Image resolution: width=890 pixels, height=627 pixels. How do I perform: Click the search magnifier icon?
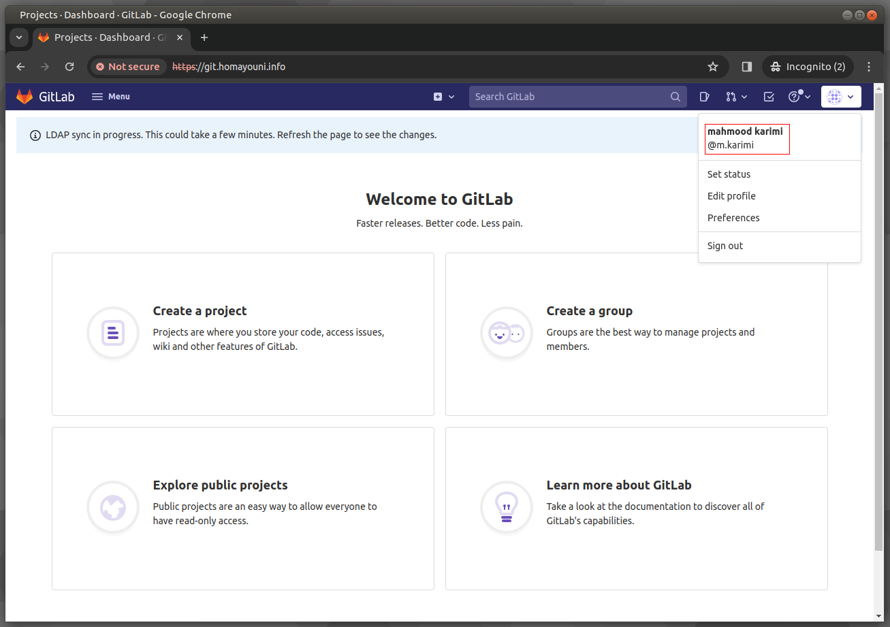coord(675,97)
